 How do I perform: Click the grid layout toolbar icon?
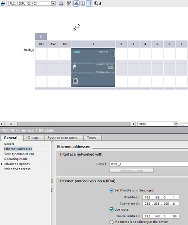point(83,3)
